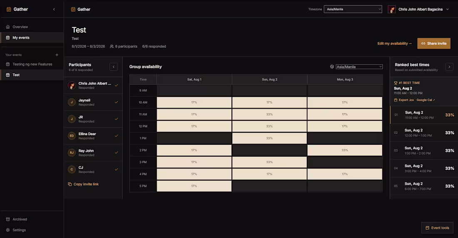The height and width of the screenshot is (238, 458).
Task: Click the responded checkmark next to Ray John
Action: tap(116, 152)
